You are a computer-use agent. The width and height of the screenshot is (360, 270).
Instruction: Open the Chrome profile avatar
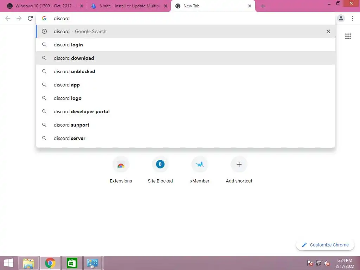[x=341, y=18]
